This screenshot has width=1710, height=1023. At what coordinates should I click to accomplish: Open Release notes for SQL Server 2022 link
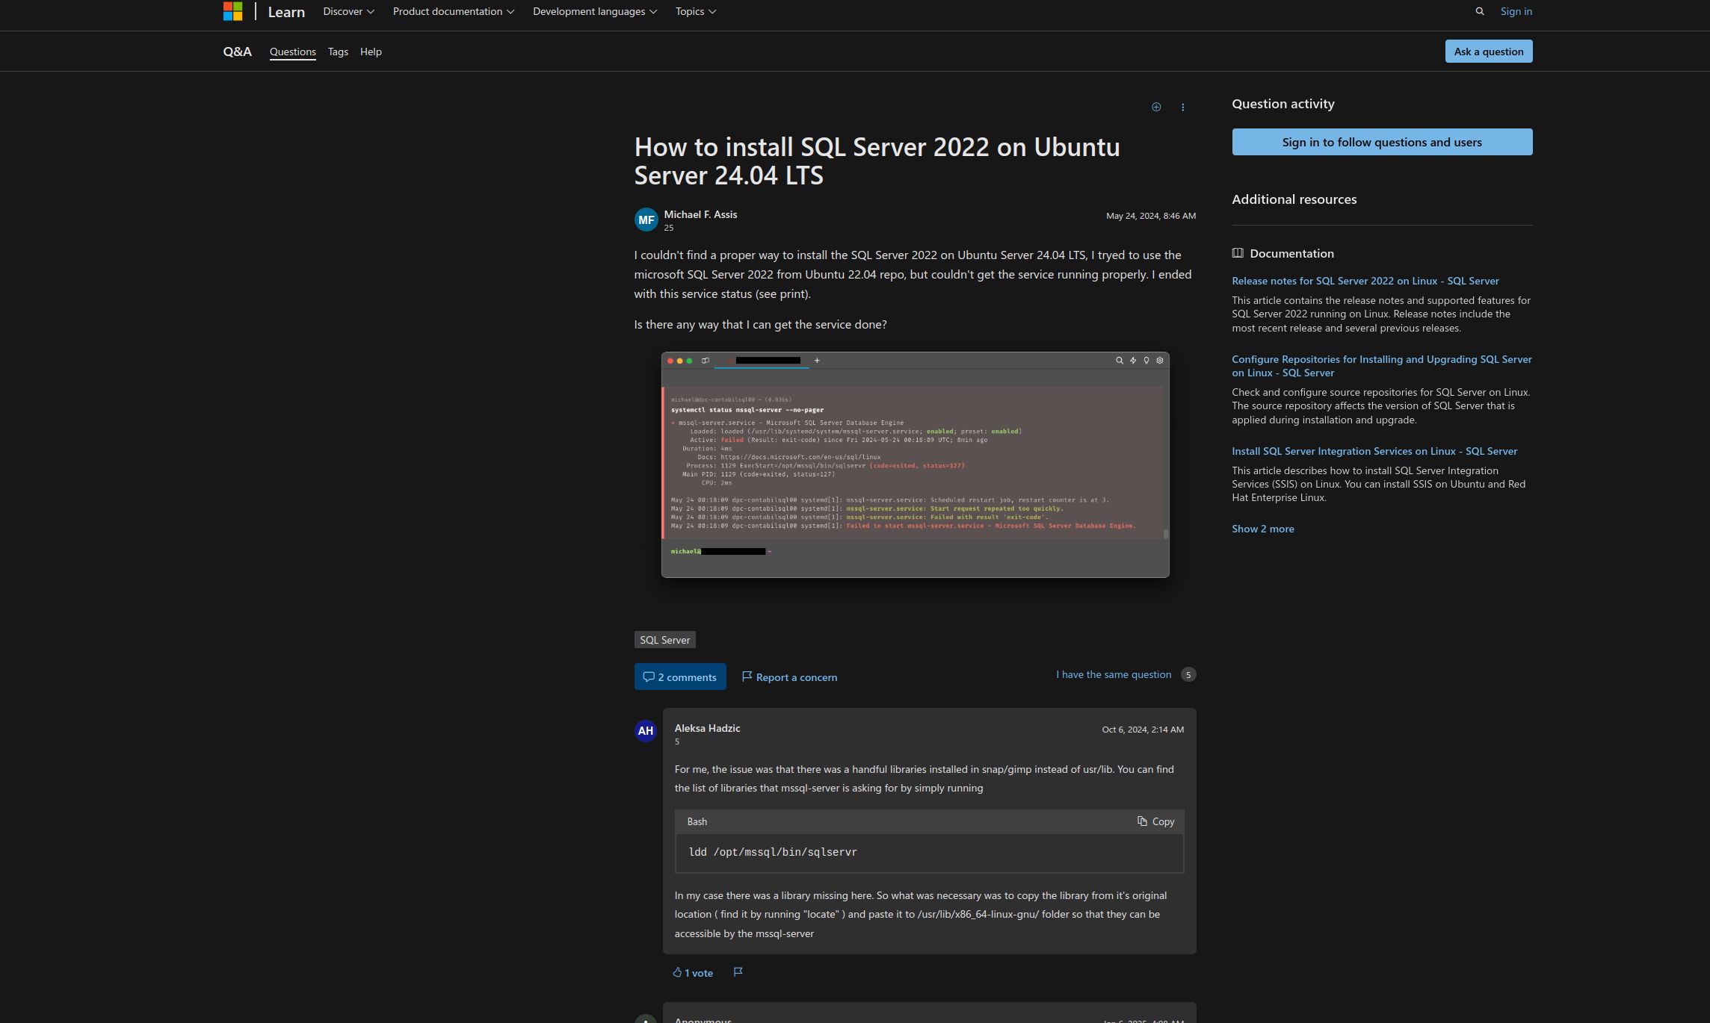tap(1365, 281)
